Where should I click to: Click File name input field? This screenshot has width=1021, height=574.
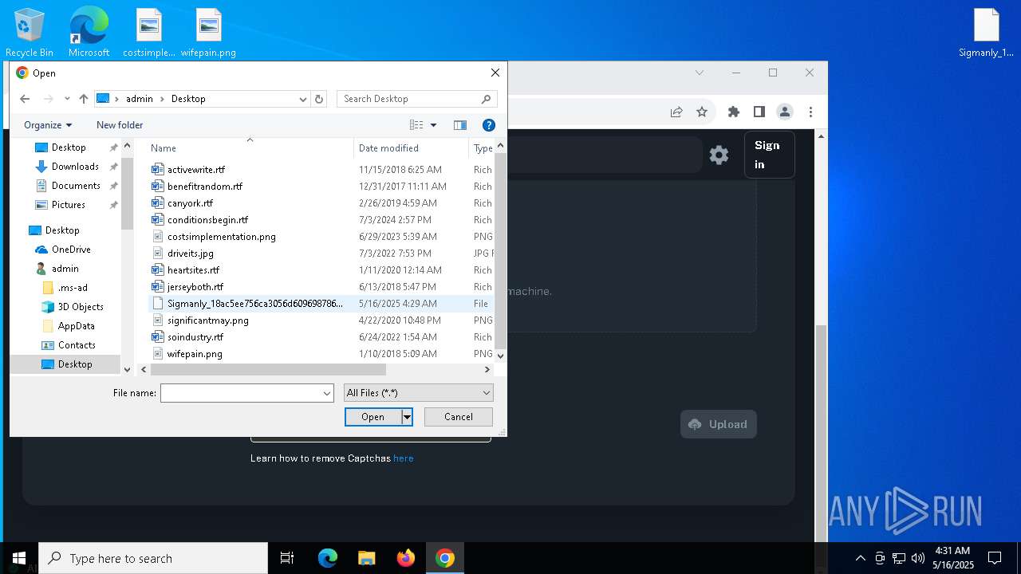tap(241, 393)
